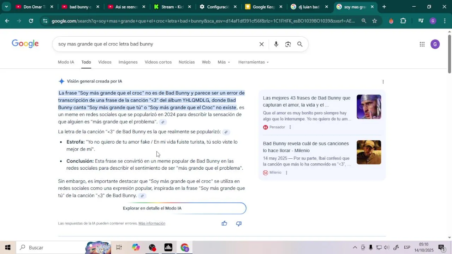Click 'Explorar en detalle el Modo IA'
The image size is (452, 254).
[152, 208]
